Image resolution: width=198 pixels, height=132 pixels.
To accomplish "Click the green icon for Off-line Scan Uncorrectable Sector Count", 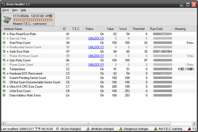I will (x=4, y=82).
